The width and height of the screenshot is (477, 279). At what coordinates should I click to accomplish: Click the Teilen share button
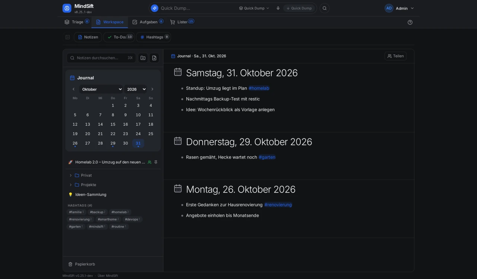(395, 56)
